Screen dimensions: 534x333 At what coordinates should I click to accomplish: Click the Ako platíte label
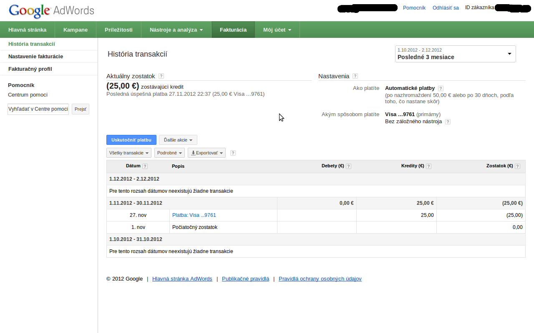tap(365, 88)
